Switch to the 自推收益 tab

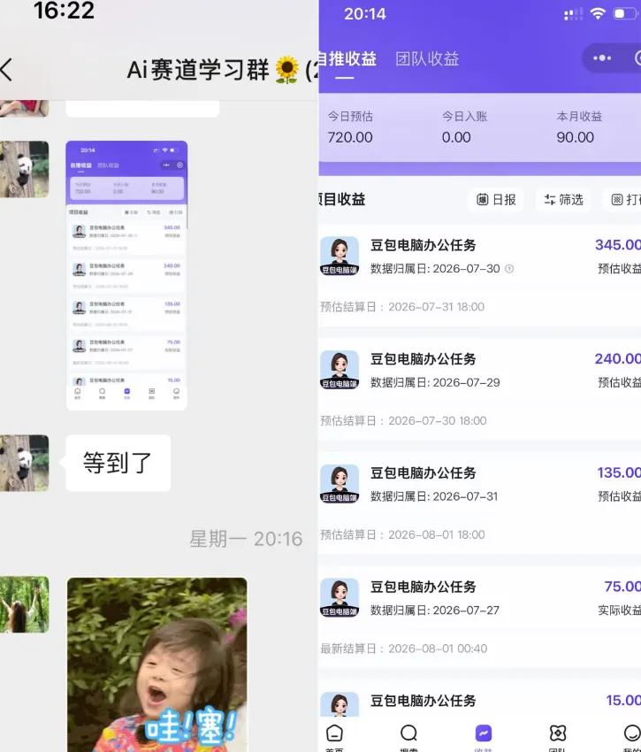click(x=347, y=59)
